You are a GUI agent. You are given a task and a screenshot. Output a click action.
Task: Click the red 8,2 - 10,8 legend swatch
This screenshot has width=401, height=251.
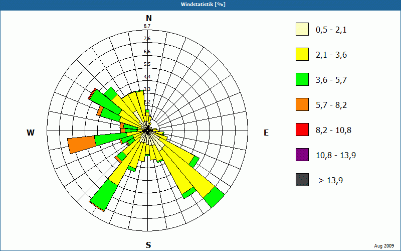pyautogui.click(x=302, y=130)
